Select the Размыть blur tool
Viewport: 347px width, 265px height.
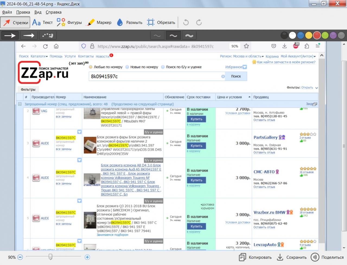129,23
